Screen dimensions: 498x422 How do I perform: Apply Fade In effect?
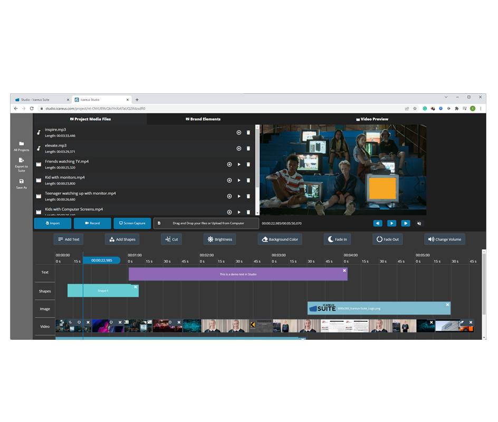pyautogui.click(x=337, y=239)
